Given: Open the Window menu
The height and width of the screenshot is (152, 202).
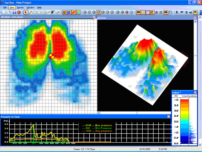Looking at the screenshot, I should (30, 8).
